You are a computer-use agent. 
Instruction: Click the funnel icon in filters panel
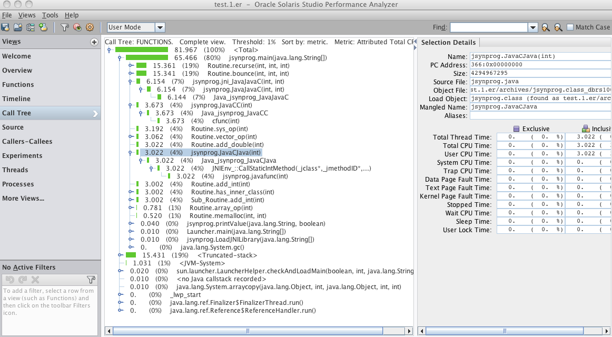click(91, 279)
